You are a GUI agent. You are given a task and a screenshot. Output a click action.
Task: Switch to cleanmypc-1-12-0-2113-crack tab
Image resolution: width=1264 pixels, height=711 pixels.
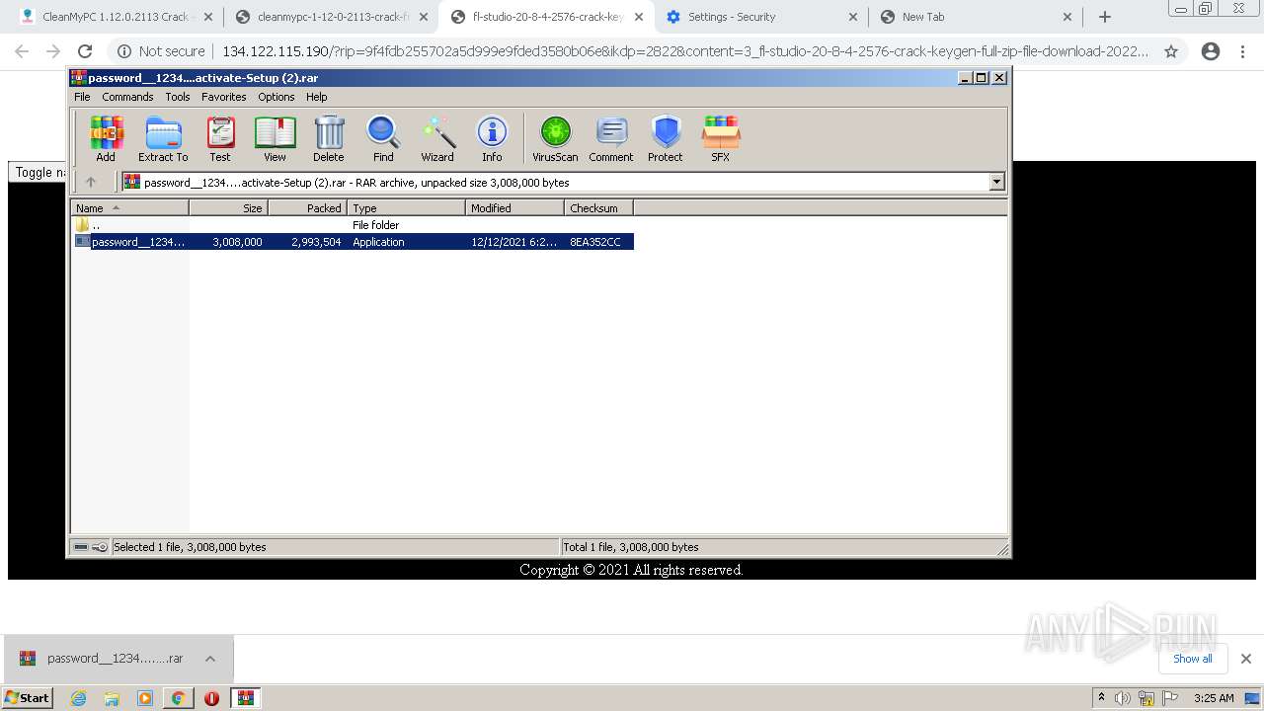click(331, 17)
